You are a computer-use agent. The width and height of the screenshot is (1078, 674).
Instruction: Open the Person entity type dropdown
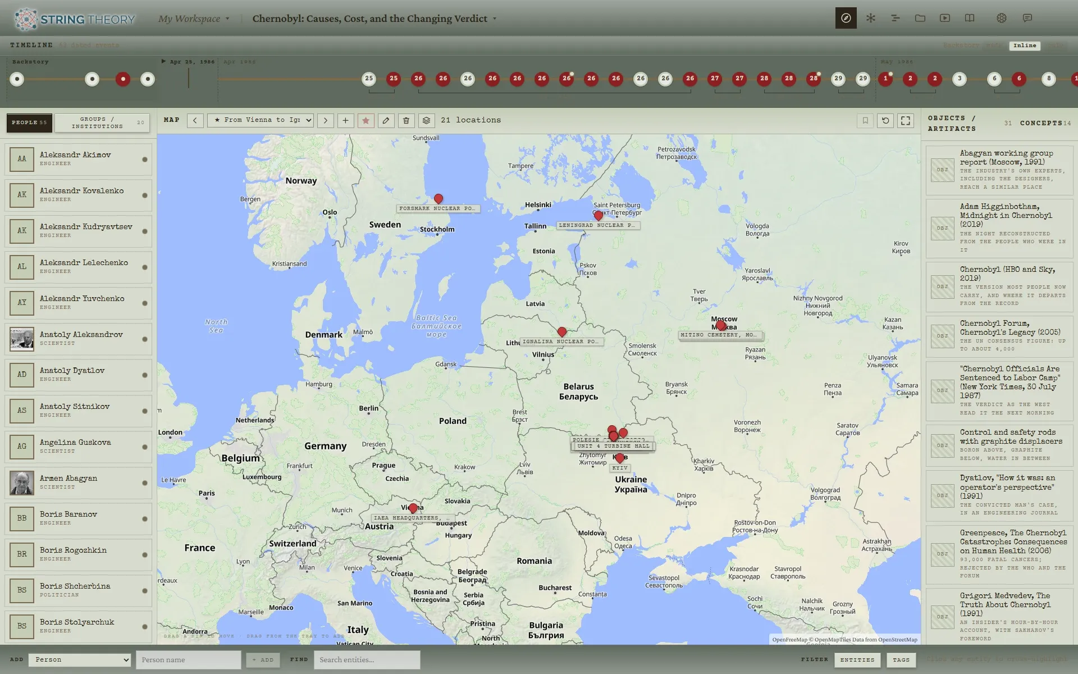80,659
